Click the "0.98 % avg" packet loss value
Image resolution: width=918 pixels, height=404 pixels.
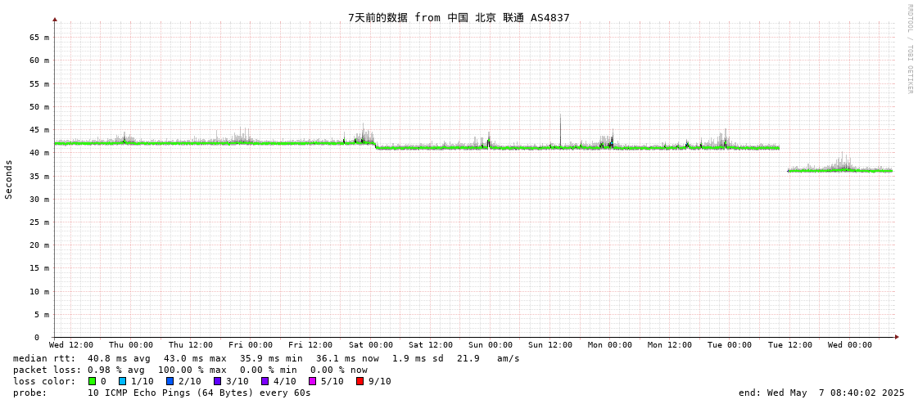tap(119, 370)
